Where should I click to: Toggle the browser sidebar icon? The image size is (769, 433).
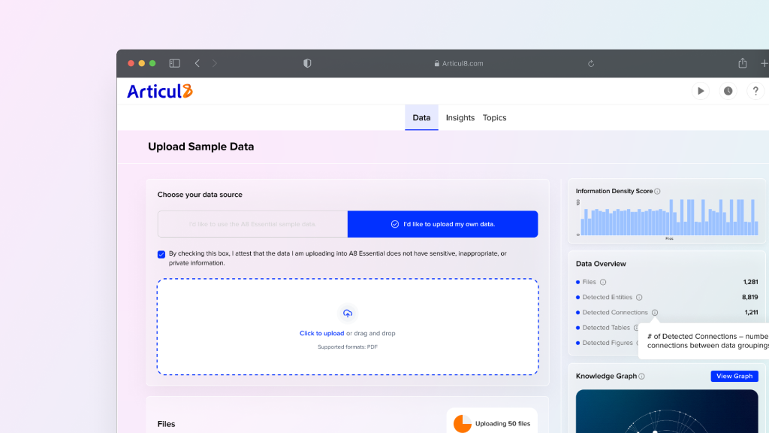[x=174, y=63]
